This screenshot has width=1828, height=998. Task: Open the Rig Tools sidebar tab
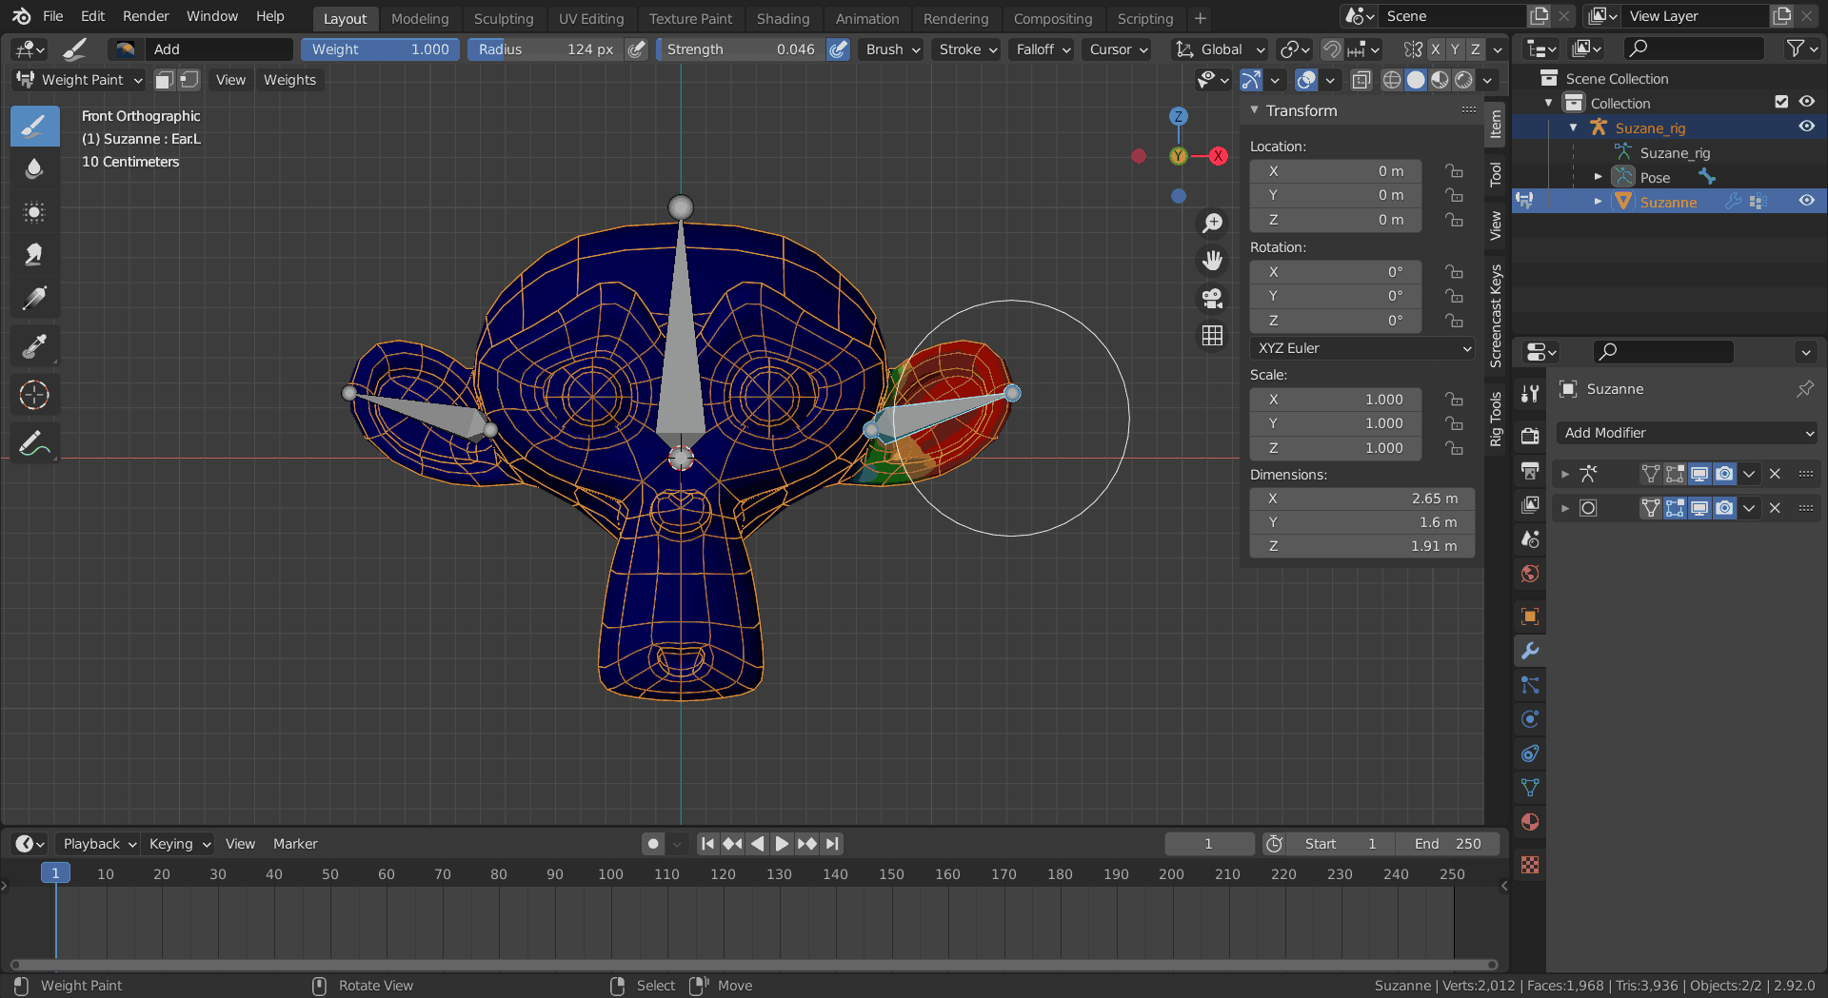pyautogui.click(x=1496, y=419)
